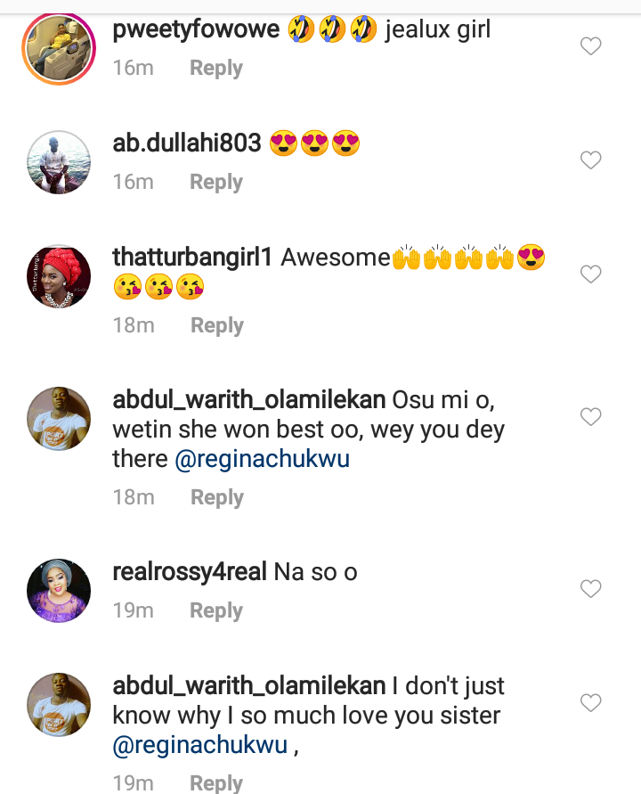Open realrossy4real username link
Viewport: 641px width, 794px height.
click(x=190, y=572)
